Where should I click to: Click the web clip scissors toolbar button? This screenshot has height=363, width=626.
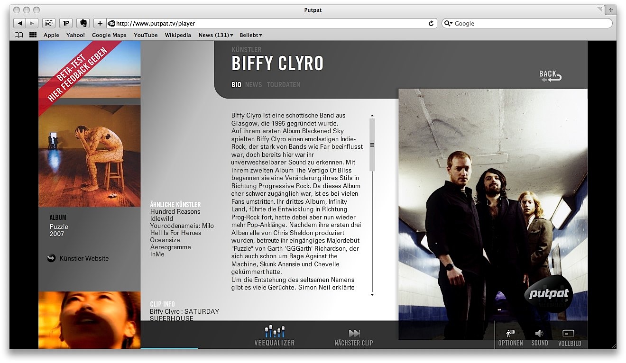pos(49,23)
